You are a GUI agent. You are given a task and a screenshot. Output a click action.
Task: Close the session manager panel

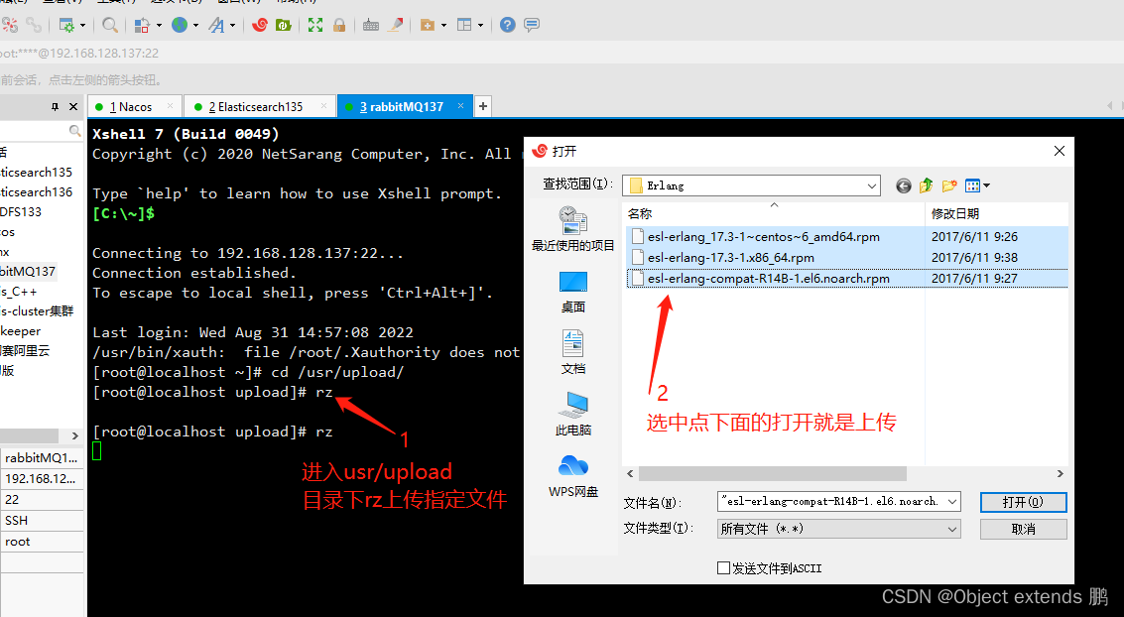click(x=73, y=107)
